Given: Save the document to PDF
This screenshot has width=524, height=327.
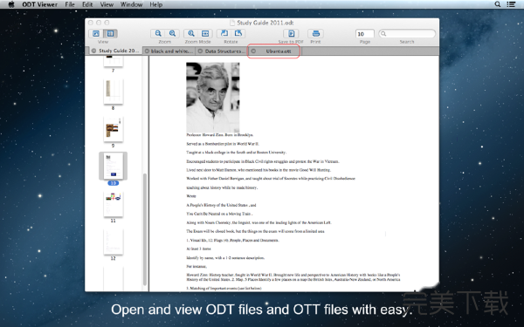Looking at the screenshot, I should point(291,33).
